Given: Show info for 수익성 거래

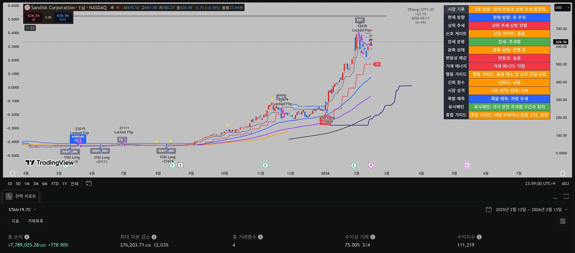Looking at the screenshot, I should tap(373, 237).
